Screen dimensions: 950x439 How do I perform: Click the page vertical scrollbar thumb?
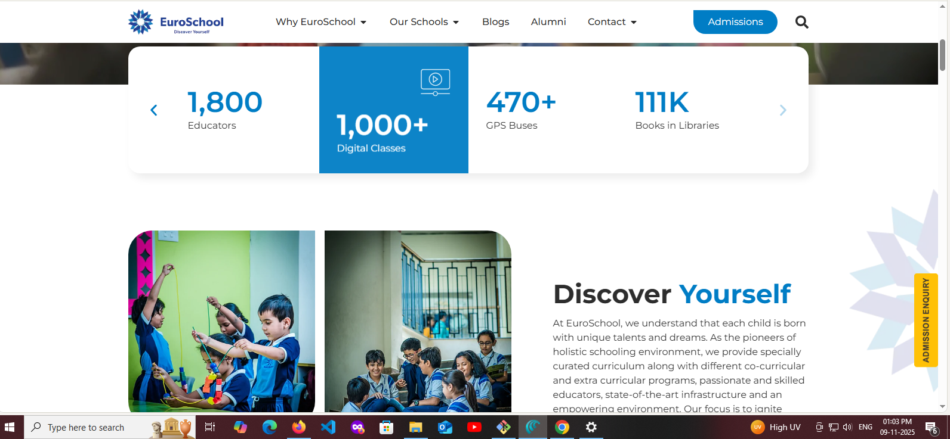943,55
